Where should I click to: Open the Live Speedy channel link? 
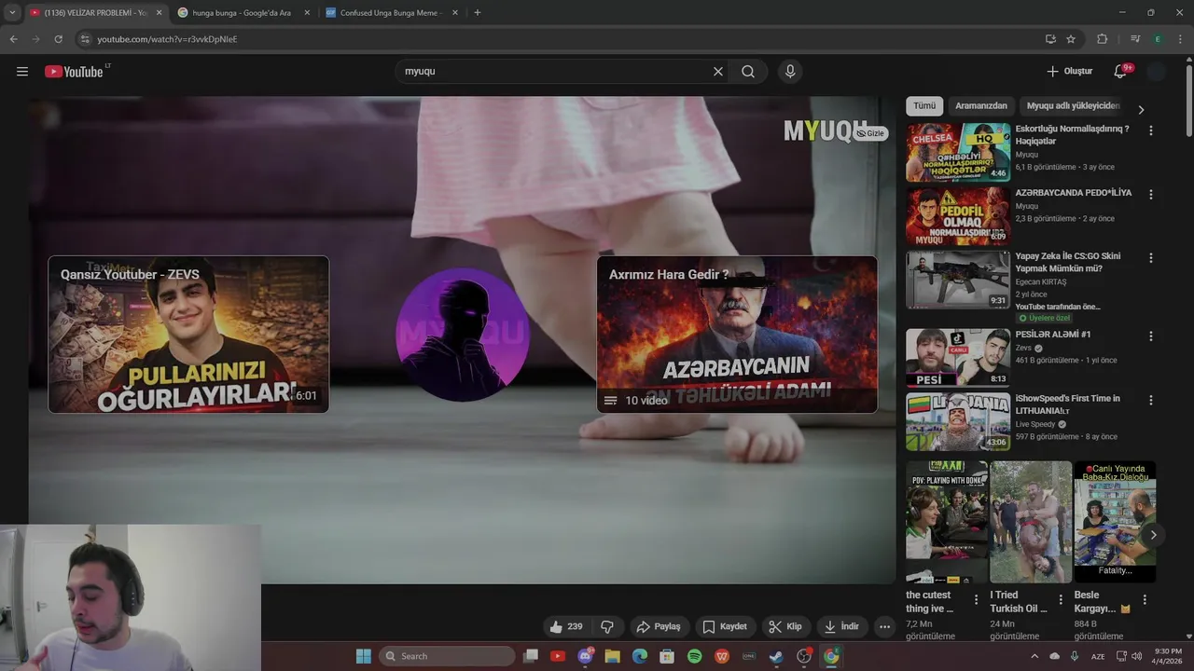tap(1035, 424)
